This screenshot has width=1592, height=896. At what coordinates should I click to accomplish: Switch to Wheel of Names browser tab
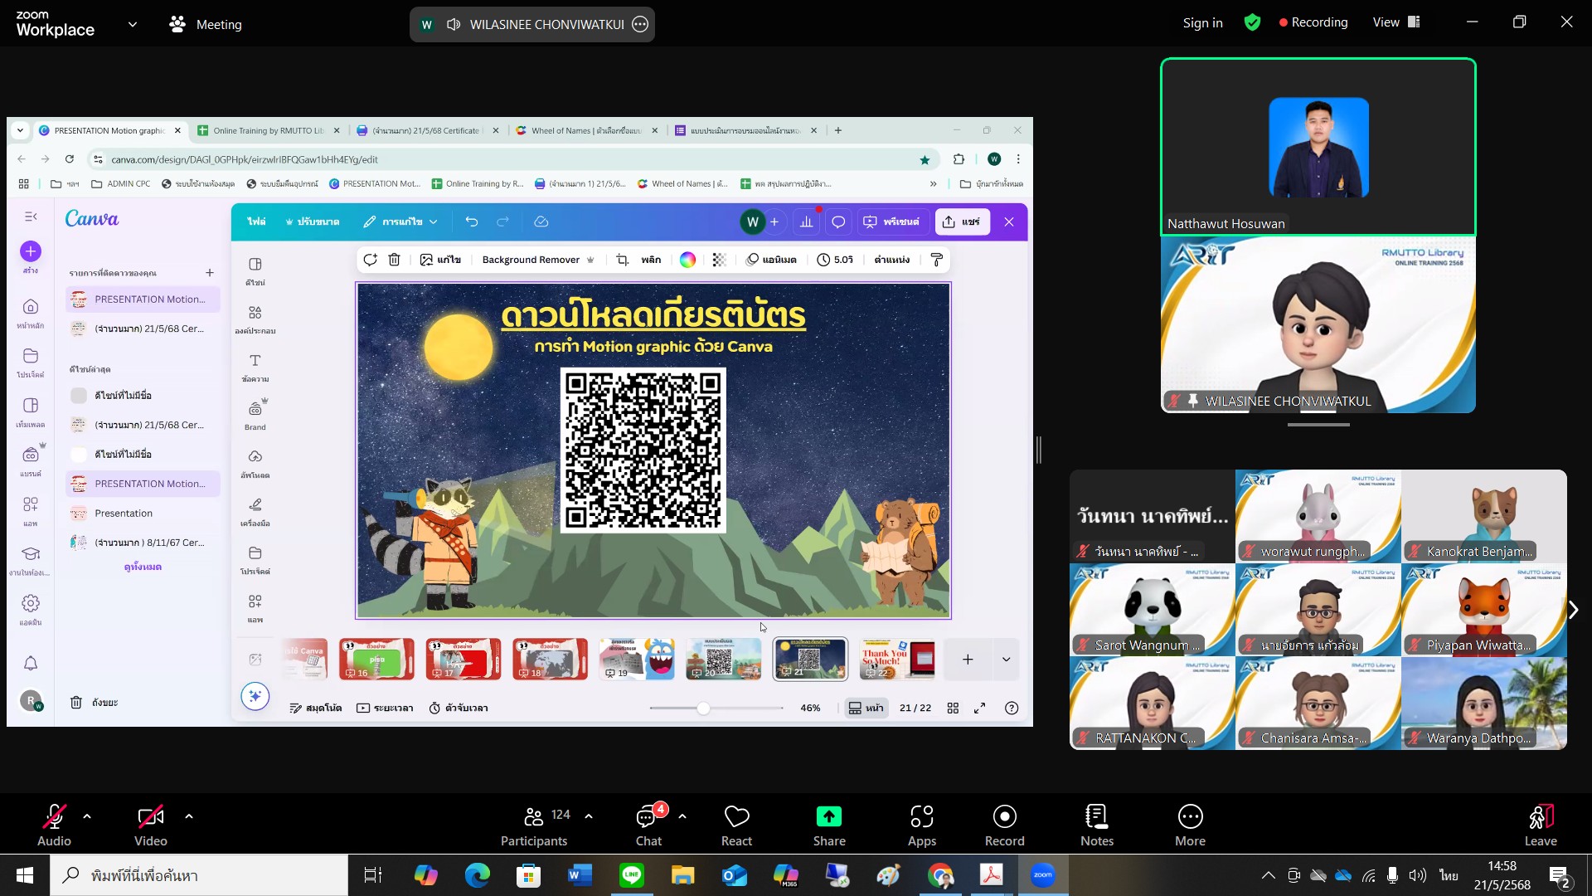click(x=585, y=130)
